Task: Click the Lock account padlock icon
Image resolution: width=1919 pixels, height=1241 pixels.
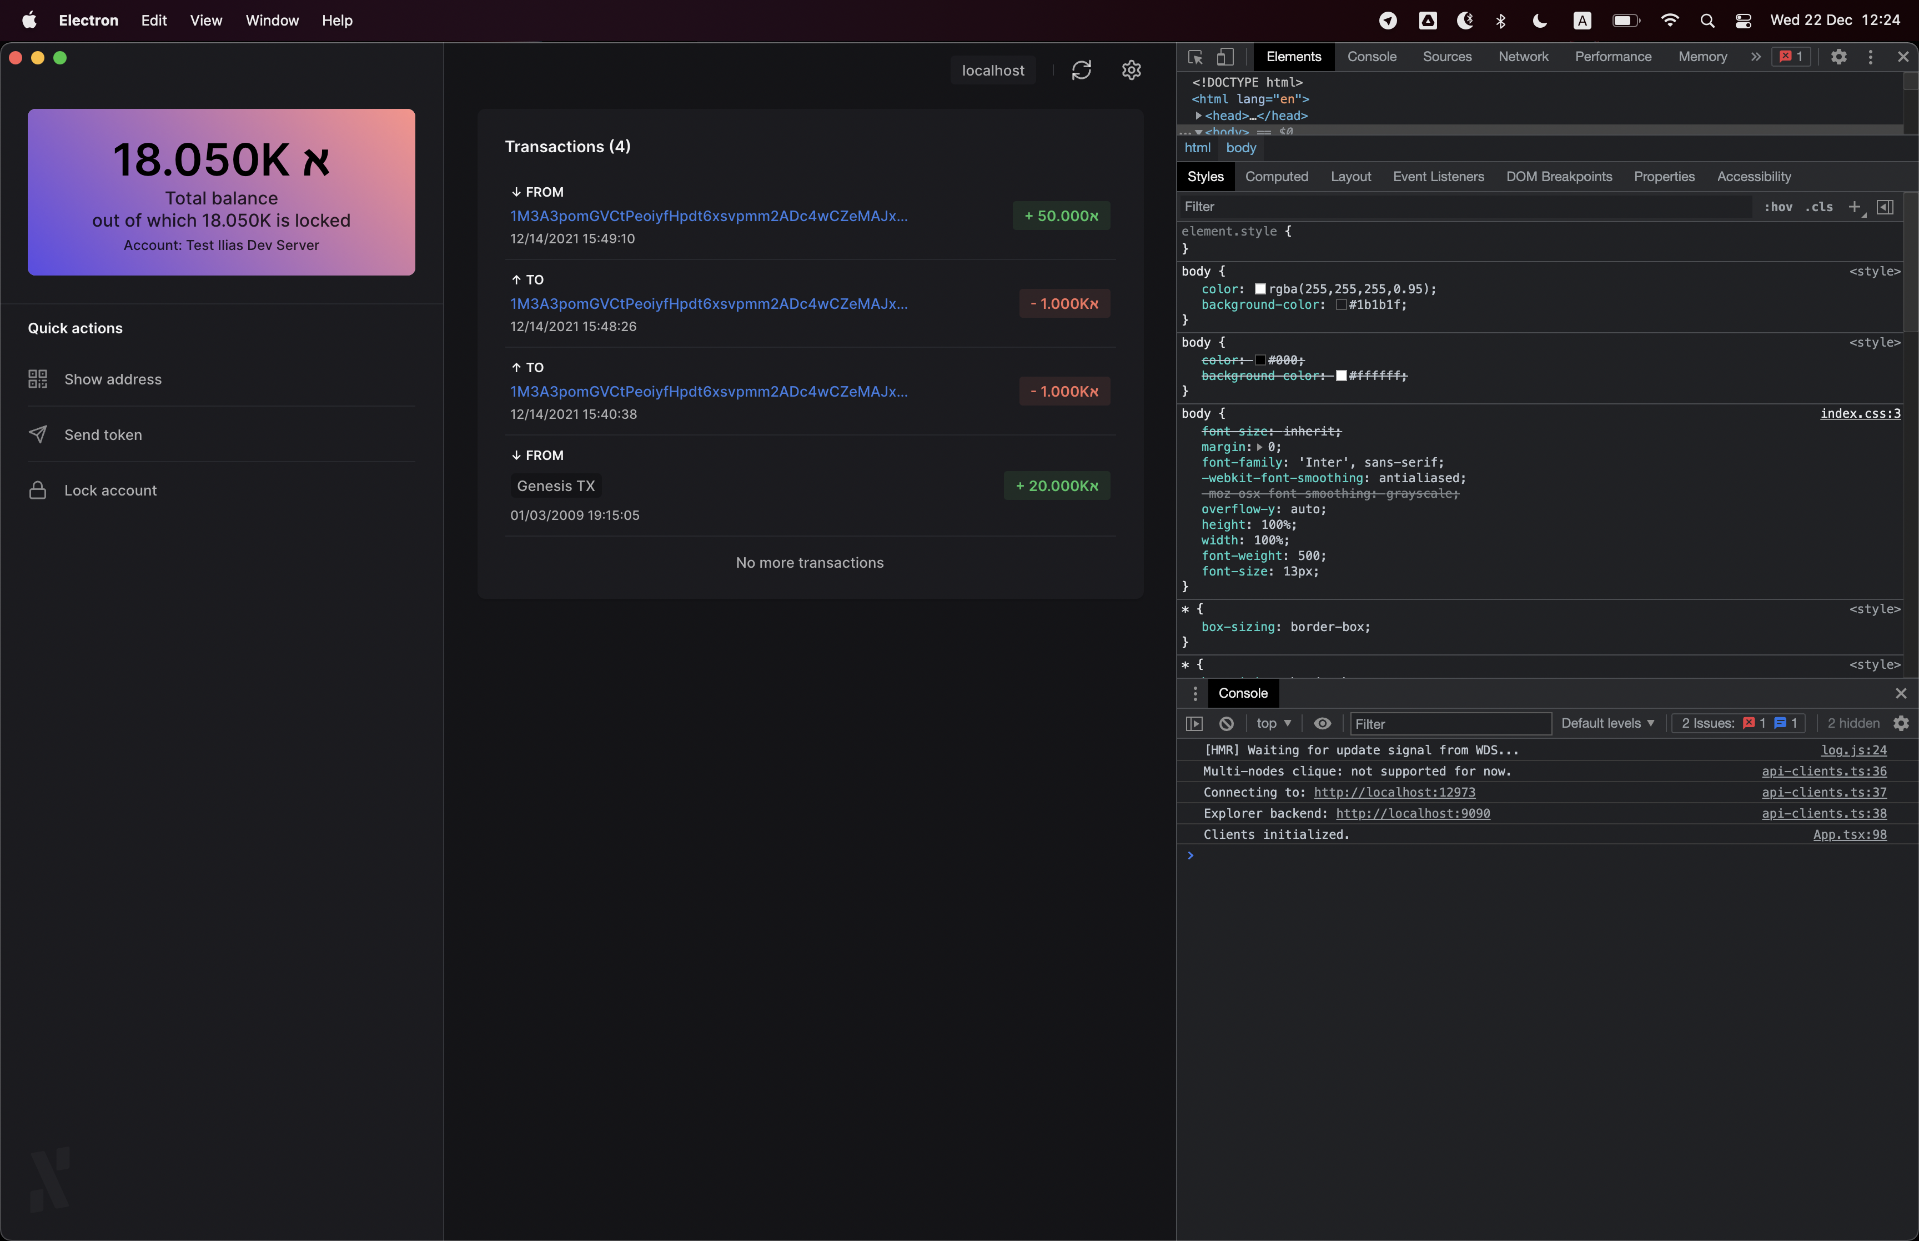Action: [39, 490]
